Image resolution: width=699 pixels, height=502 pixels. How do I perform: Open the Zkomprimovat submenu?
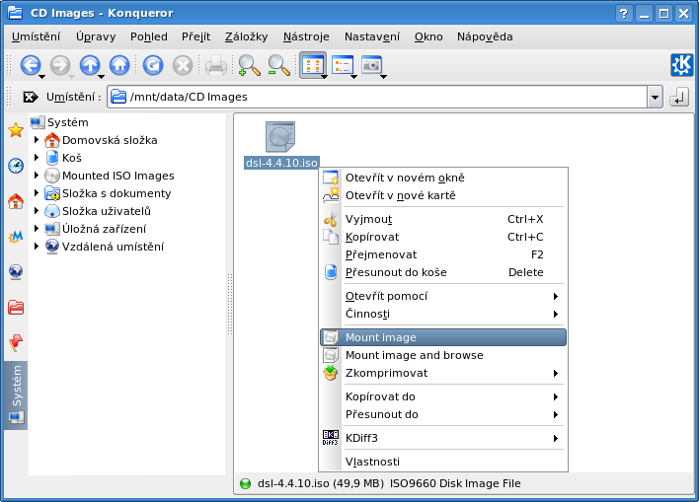pos(443,373)
